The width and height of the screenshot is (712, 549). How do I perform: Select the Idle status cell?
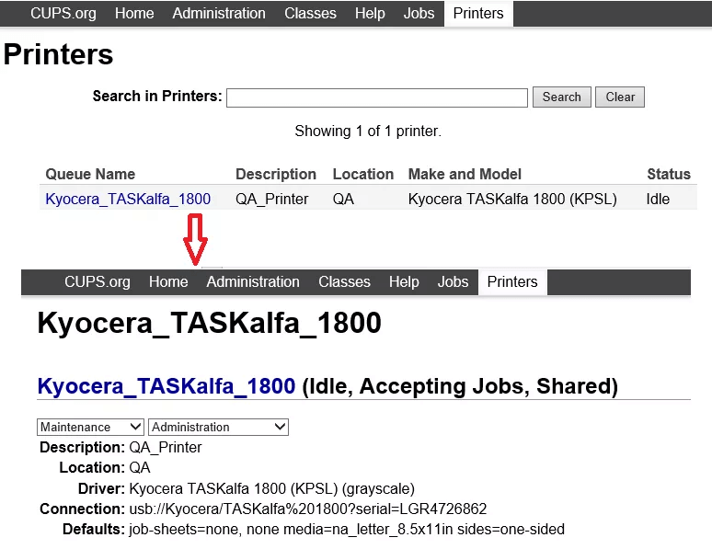(658, 199)
